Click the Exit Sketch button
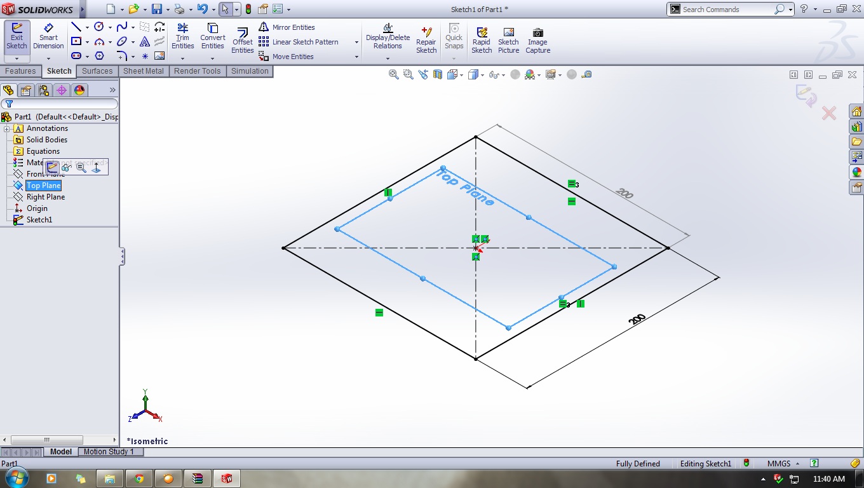The image size is (864, 488). point(17,37)
